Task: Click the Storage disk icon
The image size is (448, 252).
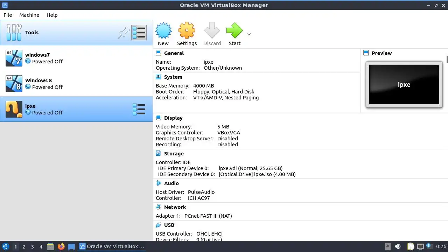Action: tap(159, 153)
